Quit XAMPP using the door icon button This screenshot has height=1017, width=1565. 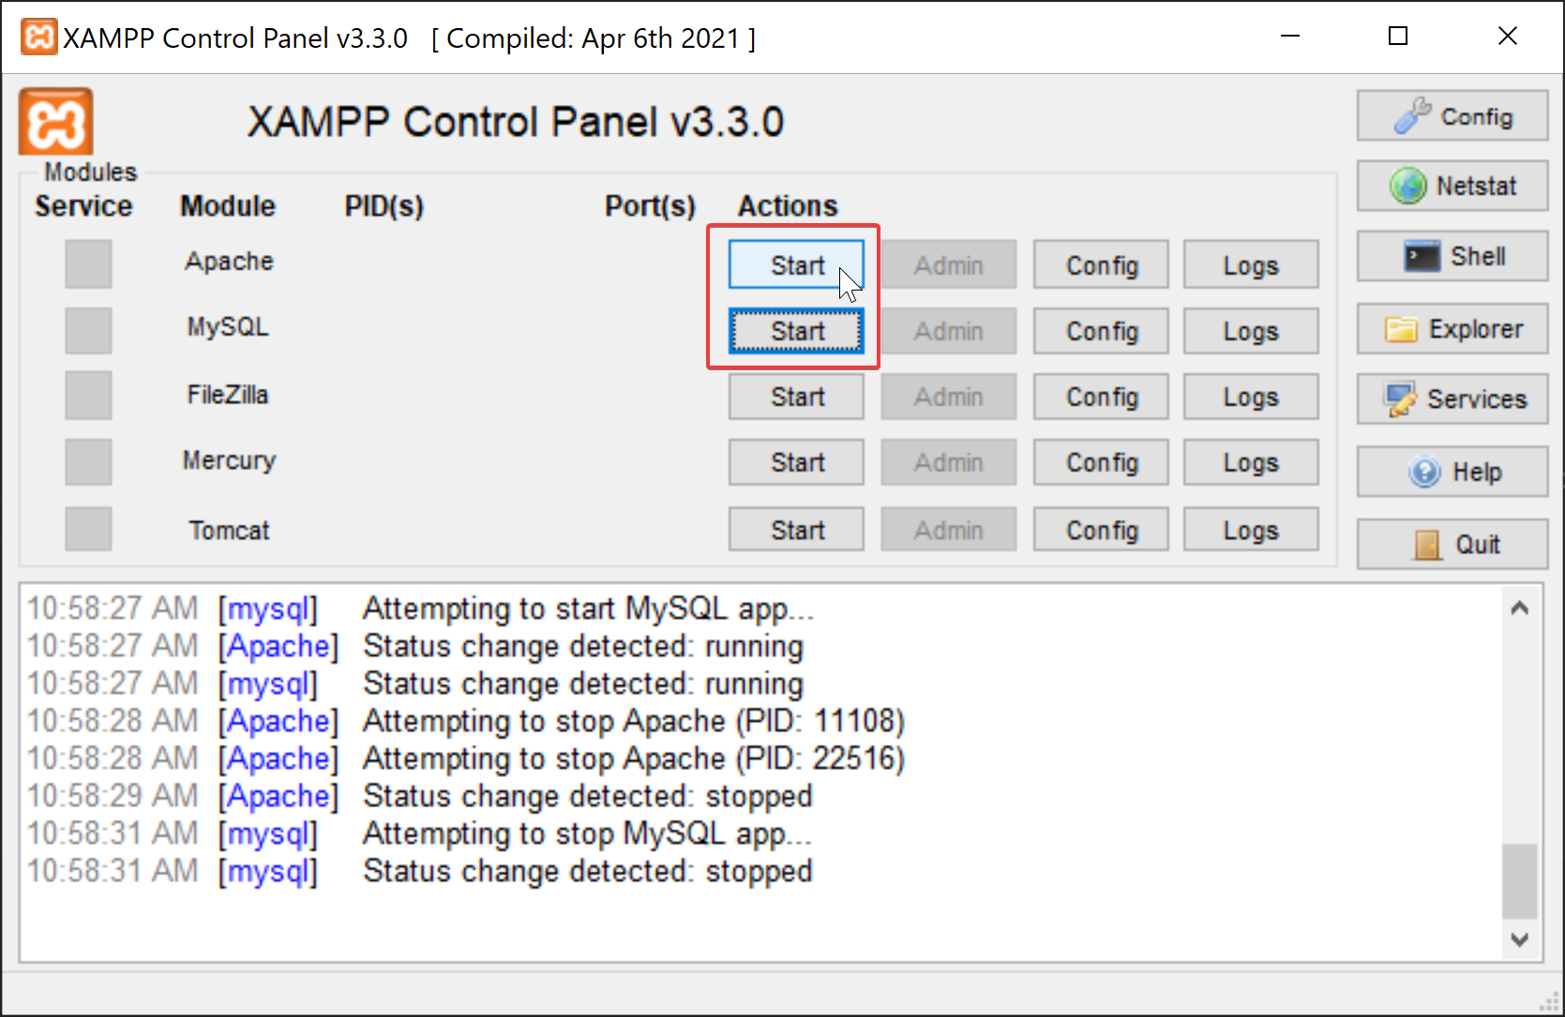(1452, 545)
